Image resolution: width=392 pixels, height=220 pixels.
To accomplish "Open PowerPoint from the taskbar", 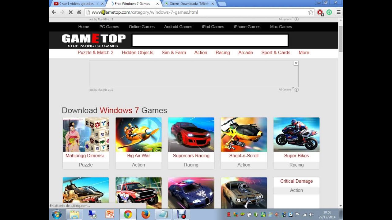I will tap(110, 215).
